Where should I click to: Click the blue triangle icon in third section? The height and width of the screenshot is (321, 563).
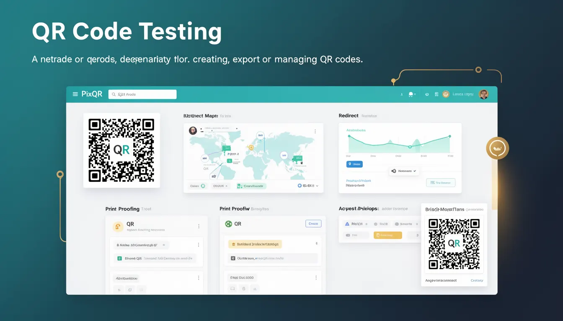tap(347, 224)
